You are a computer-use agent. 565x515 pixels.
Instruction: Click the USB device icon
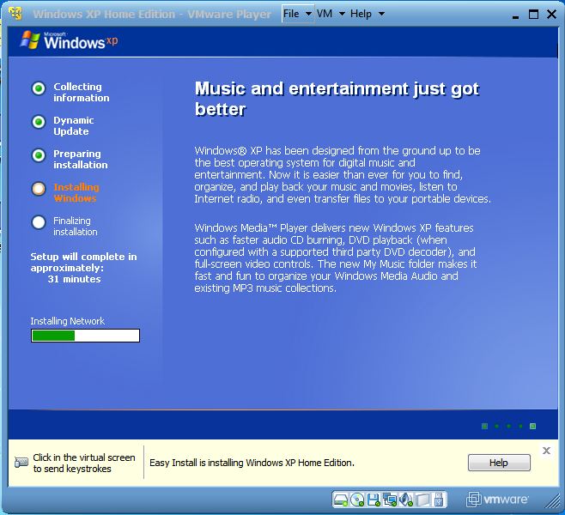click(439, 500)
